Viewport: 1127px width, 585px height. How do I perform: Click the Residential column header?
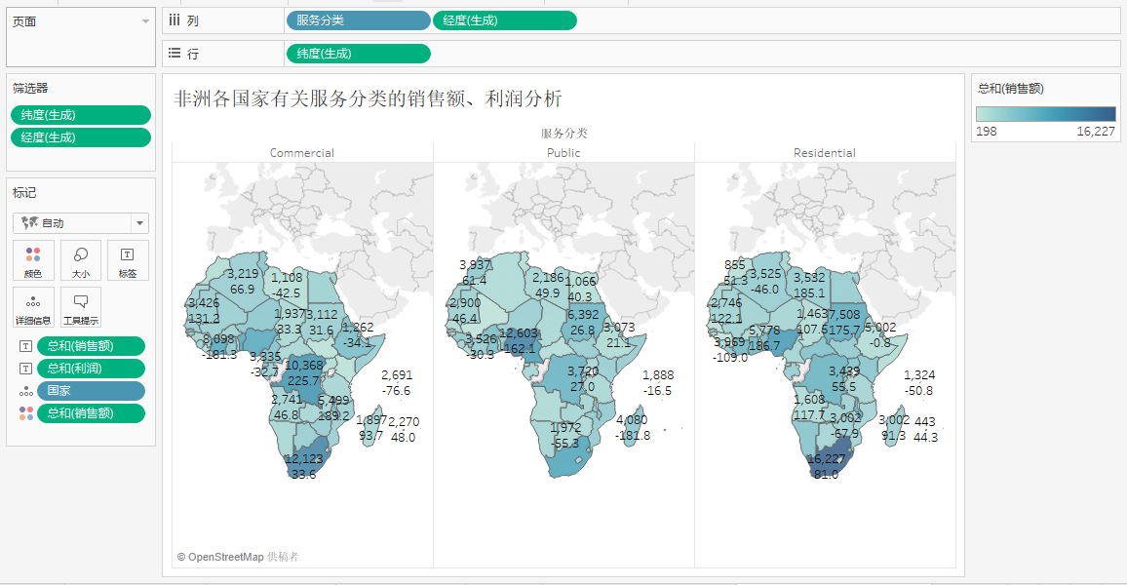pyautogui.click(x=825, y=153)
